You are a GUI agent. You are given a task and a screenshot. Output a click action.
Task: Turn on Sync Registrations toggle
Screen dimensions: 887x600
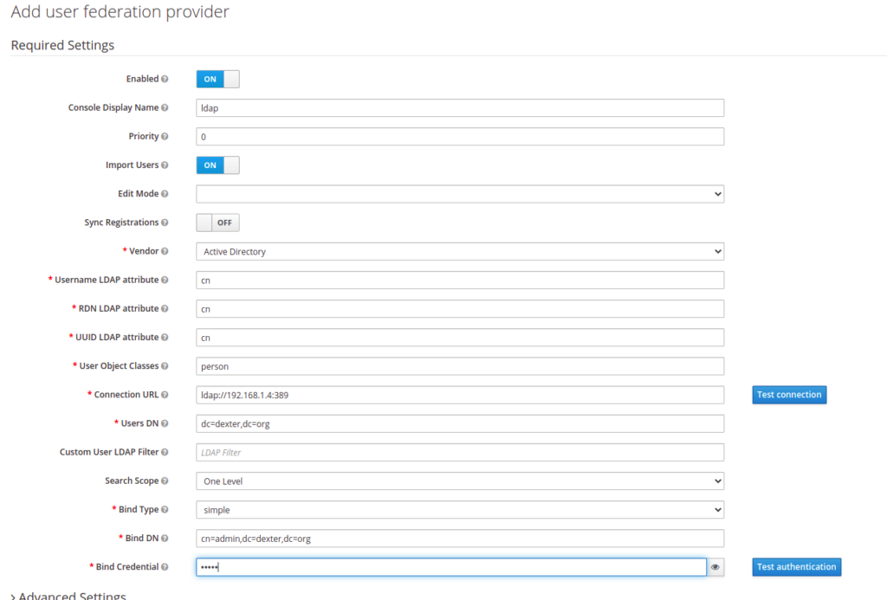pyautogui.click(x=217, y=223)
